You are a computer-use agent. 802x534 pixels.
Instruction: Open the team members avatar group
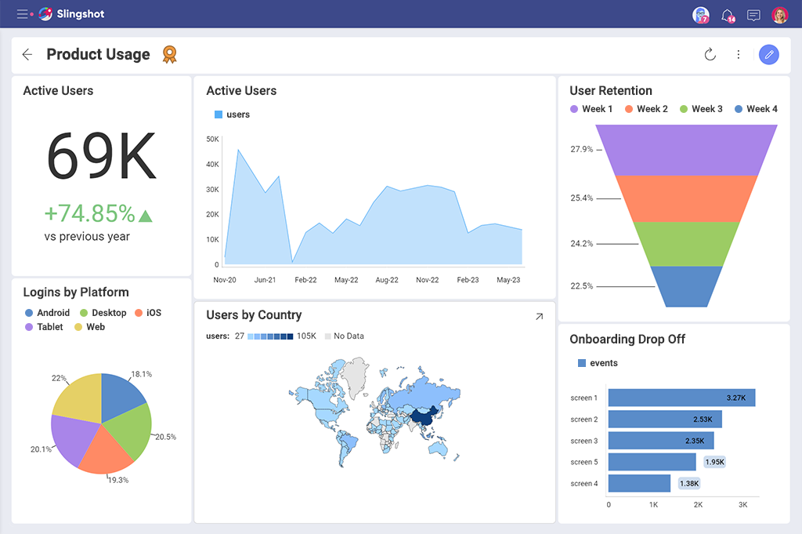tap(700, 15)
